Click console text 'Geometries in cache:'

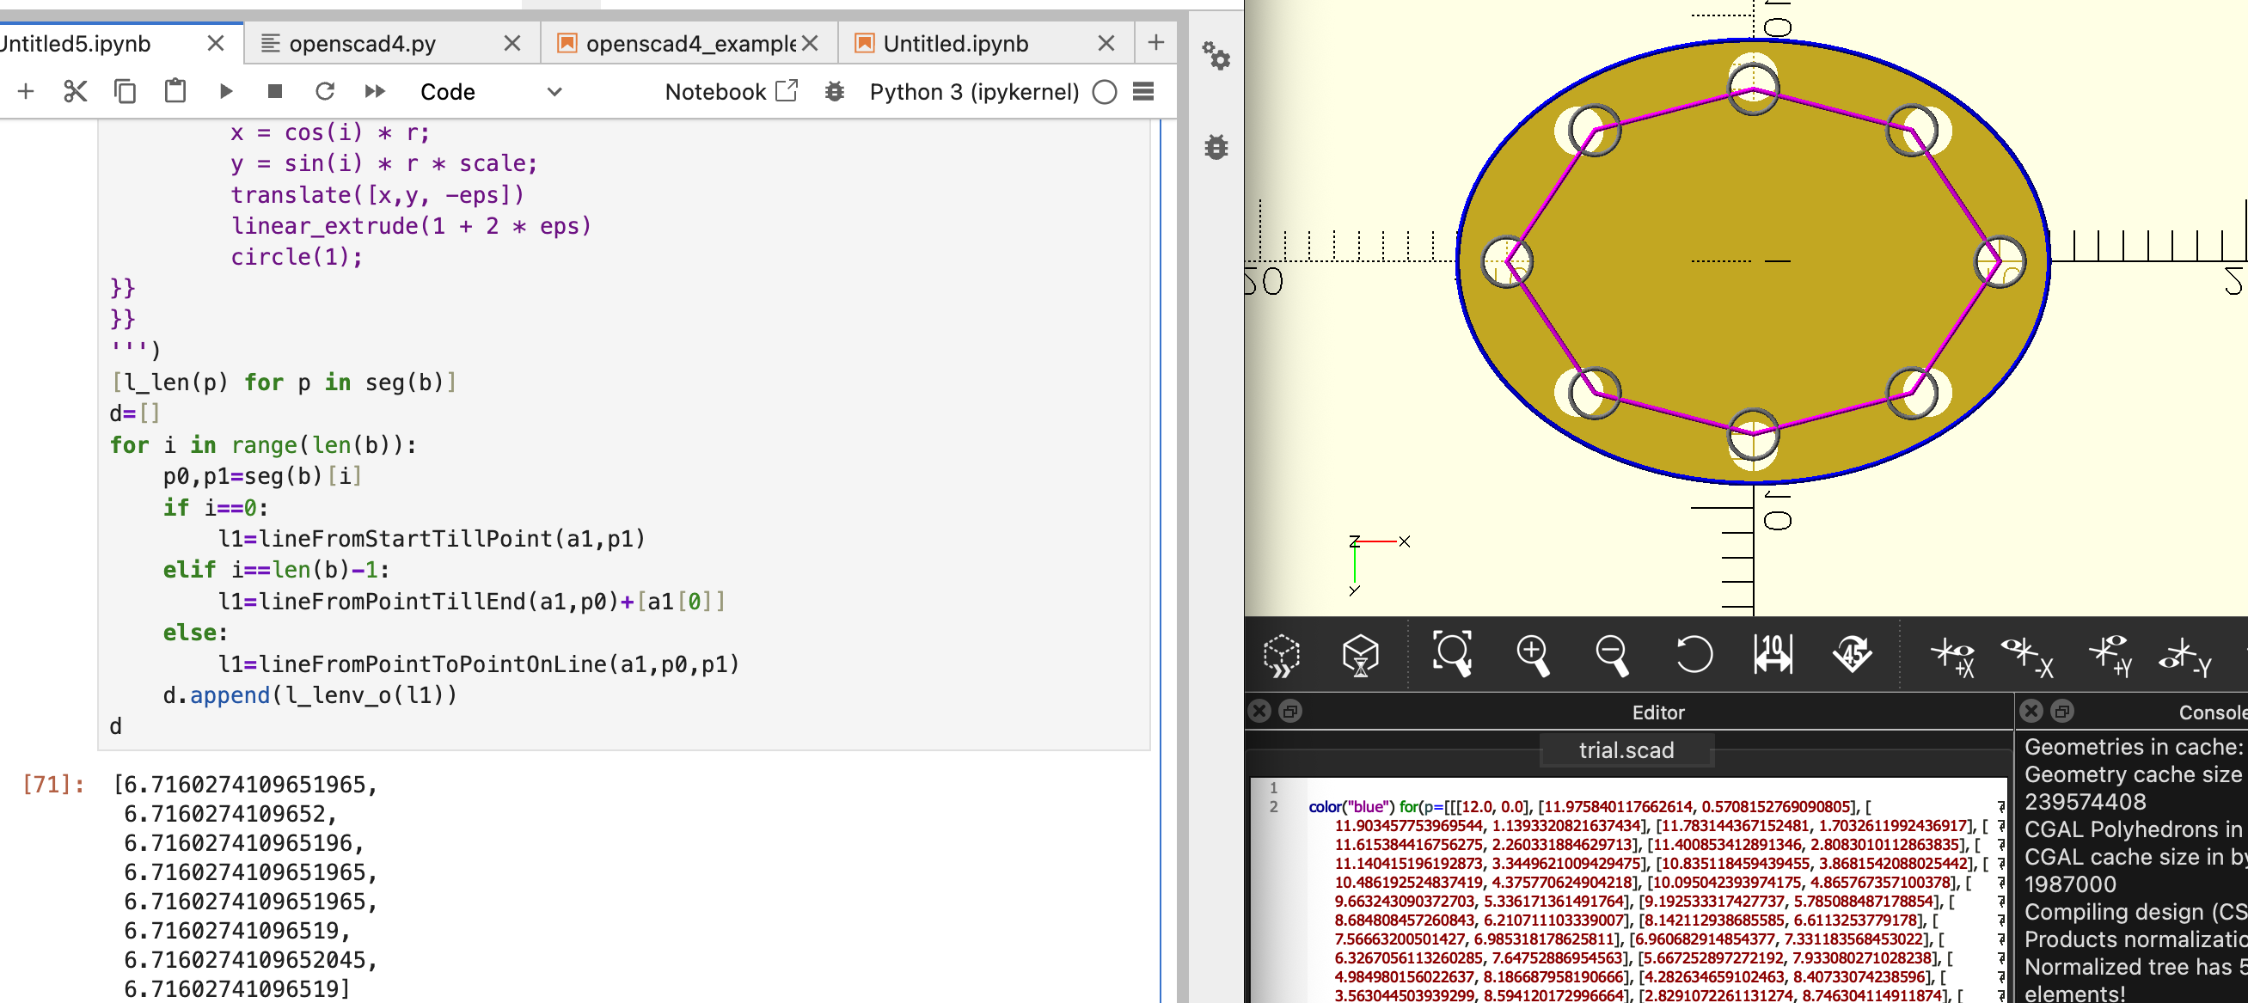coord(2133,748)
